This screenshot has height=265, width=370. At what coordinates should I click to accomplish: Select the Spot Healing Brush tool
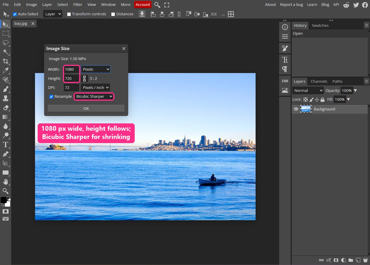[x=6, y=80]
